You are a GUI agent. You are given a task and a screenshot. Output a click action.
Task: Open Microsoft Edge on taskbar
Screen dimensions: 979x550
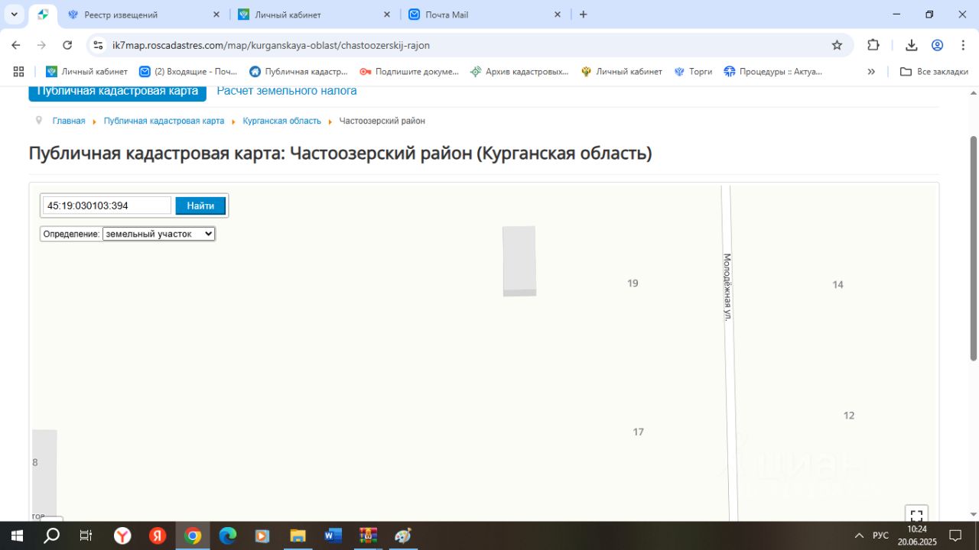click(228, 535)
